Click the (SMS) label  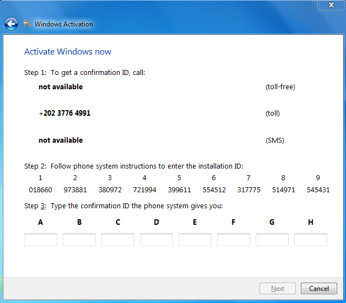point(275,140)
